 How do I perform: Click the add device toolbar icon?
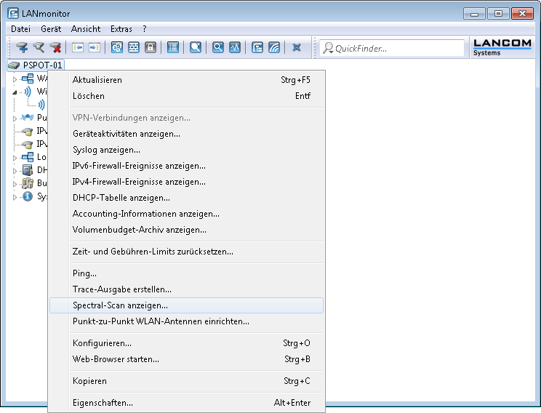(x=23, y=48)
